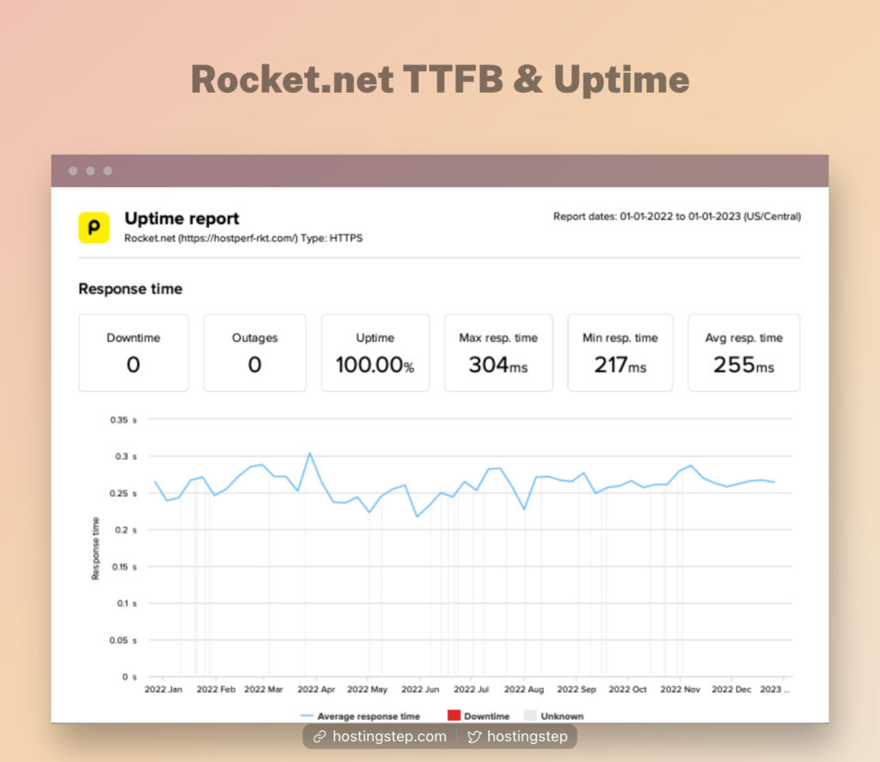Click the Rocket.net TTFB & Uptime title
This screenshot has width=880, height=762.
tap(440, 79)
